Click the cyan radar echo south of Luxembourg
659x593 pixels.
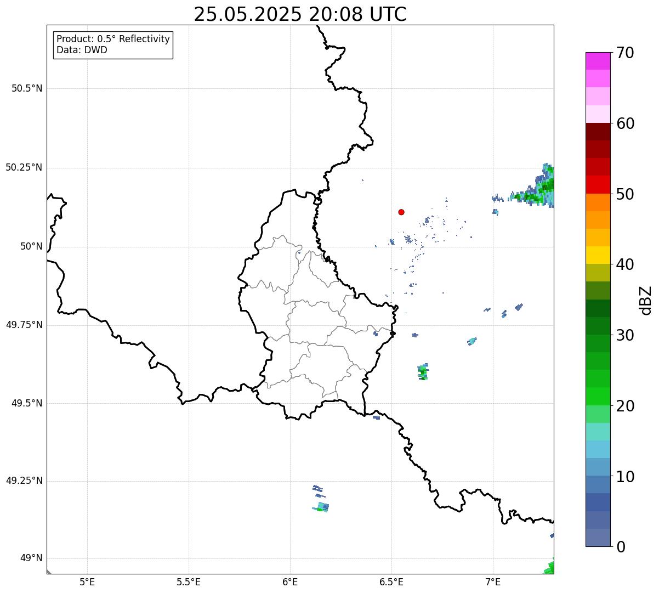tap(321, 507)
